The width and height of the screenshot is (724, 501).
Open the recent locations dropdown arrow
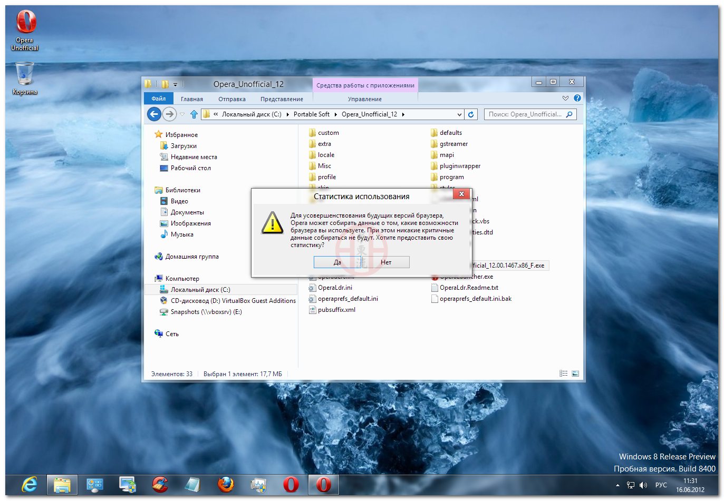(x=182, y=114)
